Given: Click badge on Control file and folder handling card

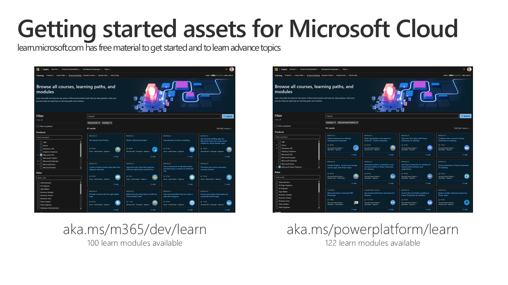Looking at the screenshot, I should pos(430,203).
